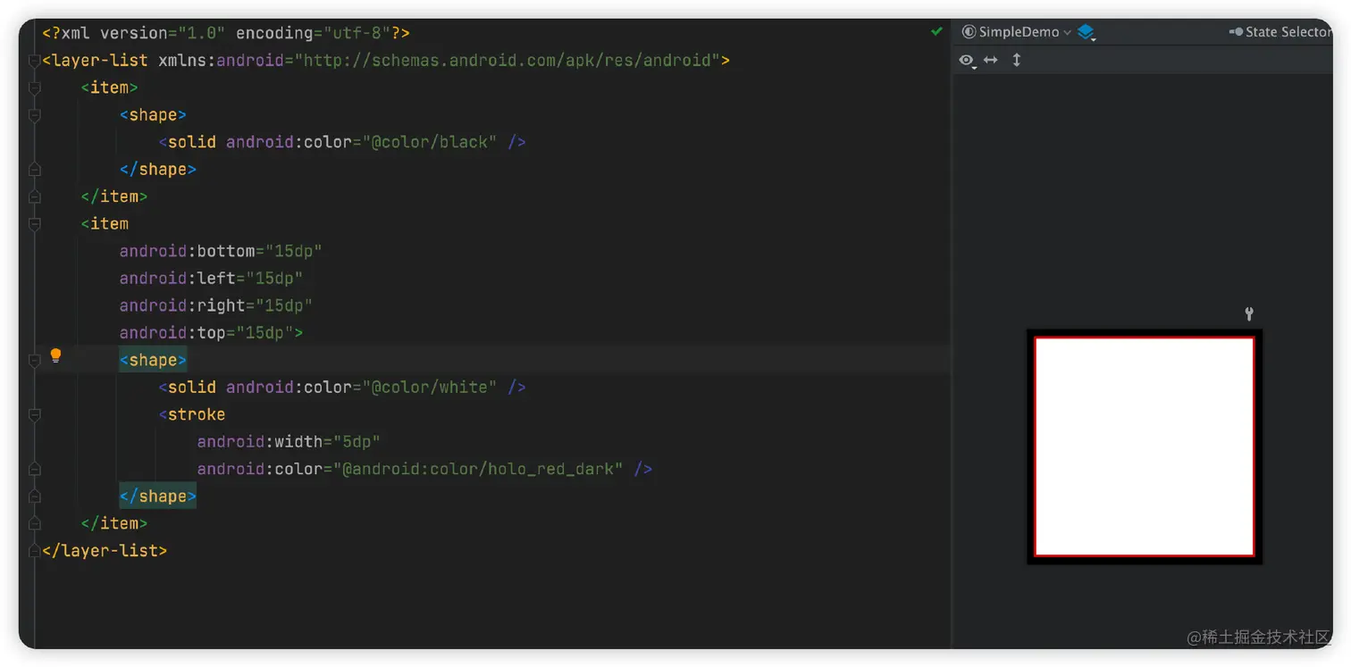Image resolution: width=1351 pixels, height=667 pixels.
Task: Collapse the first <shape> fold marker
Action: pyautogui.click(x=35, y=115)
